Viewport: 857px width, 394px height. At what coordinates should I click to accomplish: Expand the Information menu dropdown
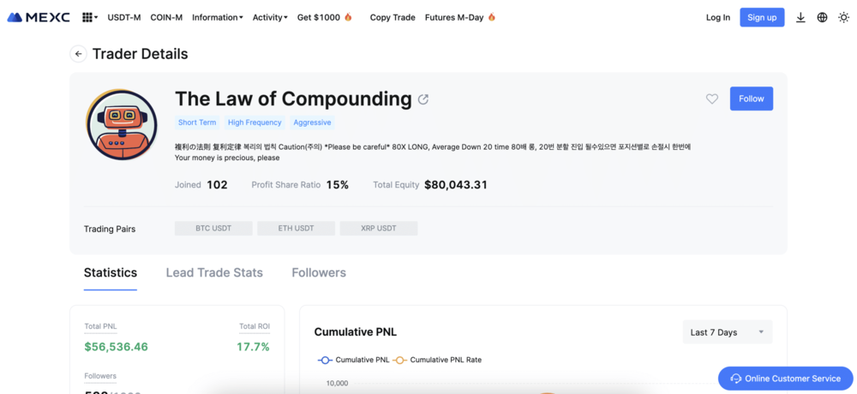click(x=217, y=17)
